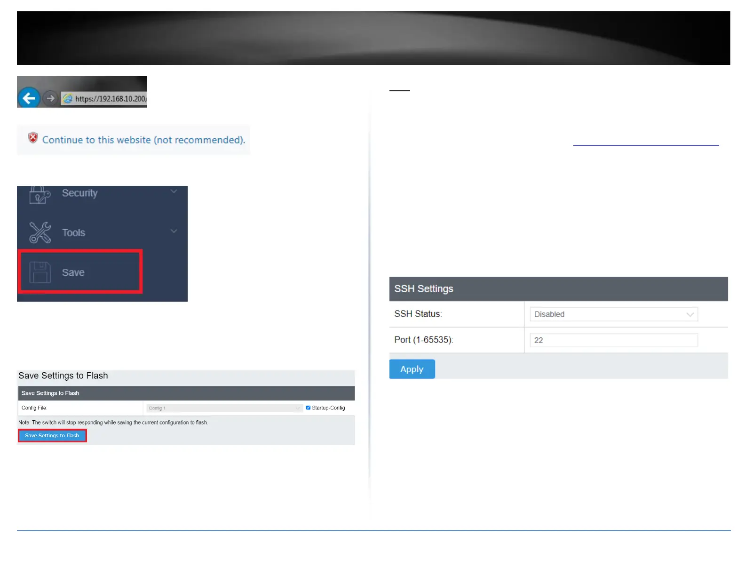Click the dark 'Save Settings to Flash' table header
The height and width of the screenshot is (576, 745).
pyautogui.click(x=186, y=393)
